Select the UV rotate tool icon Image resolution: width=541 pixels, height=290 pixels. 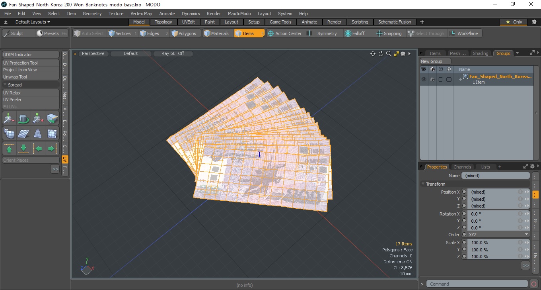tap(24, 118)
